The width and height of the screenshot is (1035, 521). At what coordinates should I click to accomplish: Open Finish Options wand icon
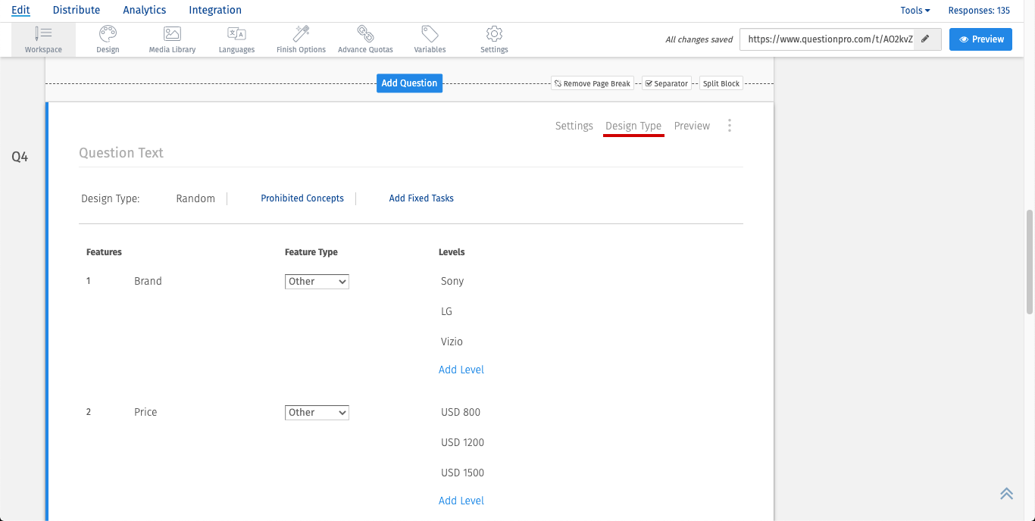(301, 34)
